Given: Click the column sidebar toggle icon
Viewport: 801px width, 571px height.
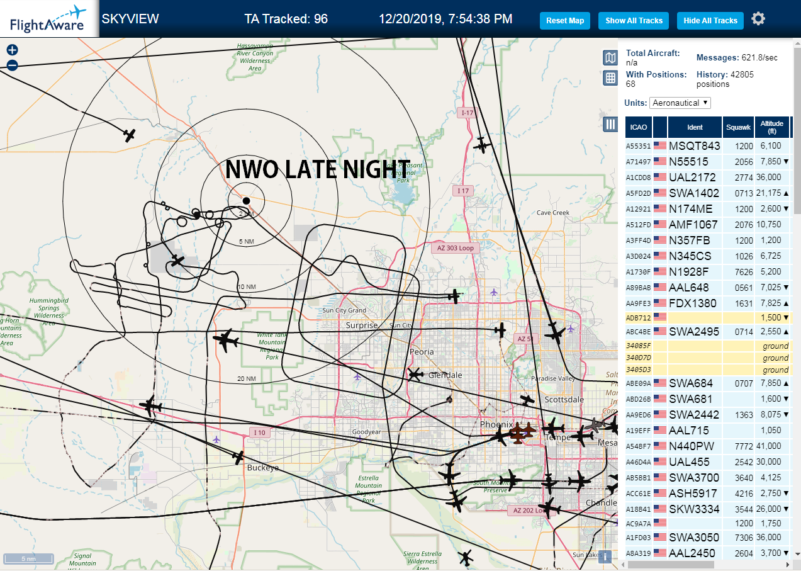Looking at the screenshot, I should 610,124.
